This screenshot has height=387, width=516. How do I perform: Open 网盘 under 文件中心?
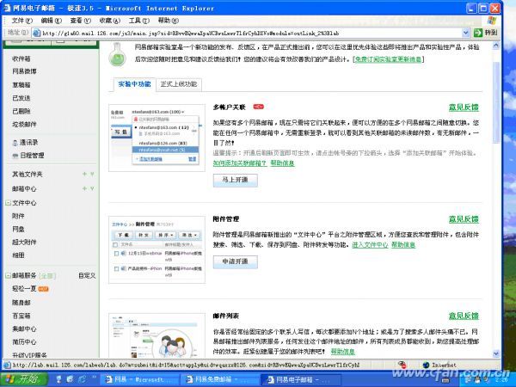(18, 229)
